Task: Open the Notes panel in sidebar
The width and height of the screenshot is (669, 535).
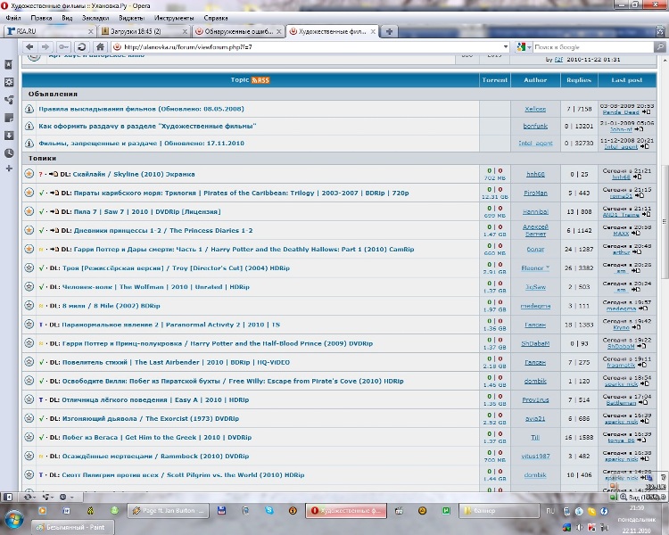Action: [8, 117]
